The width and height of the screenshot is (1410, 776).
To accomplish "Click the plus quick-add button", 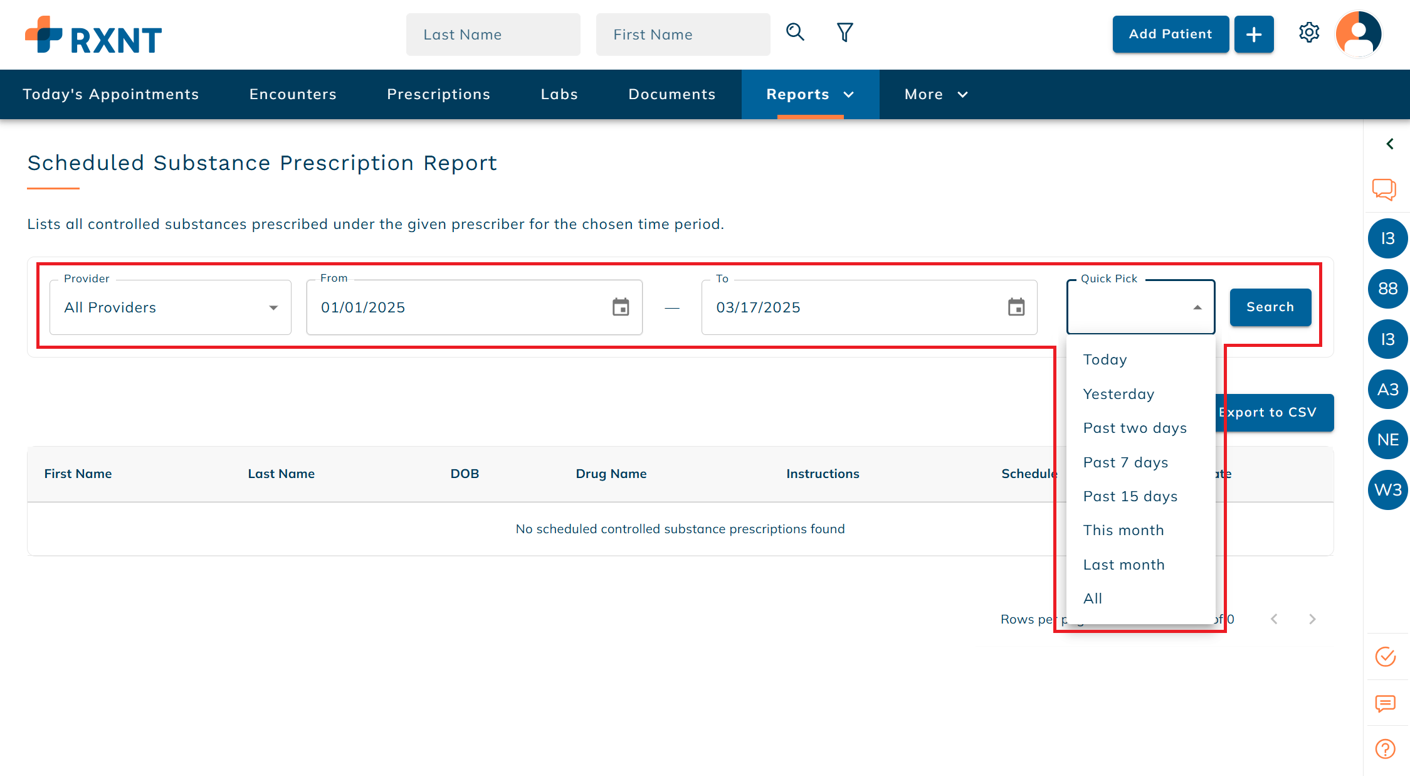I will click(1253, 35).
